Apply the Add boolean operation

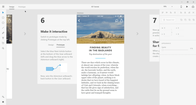(181, 20)
